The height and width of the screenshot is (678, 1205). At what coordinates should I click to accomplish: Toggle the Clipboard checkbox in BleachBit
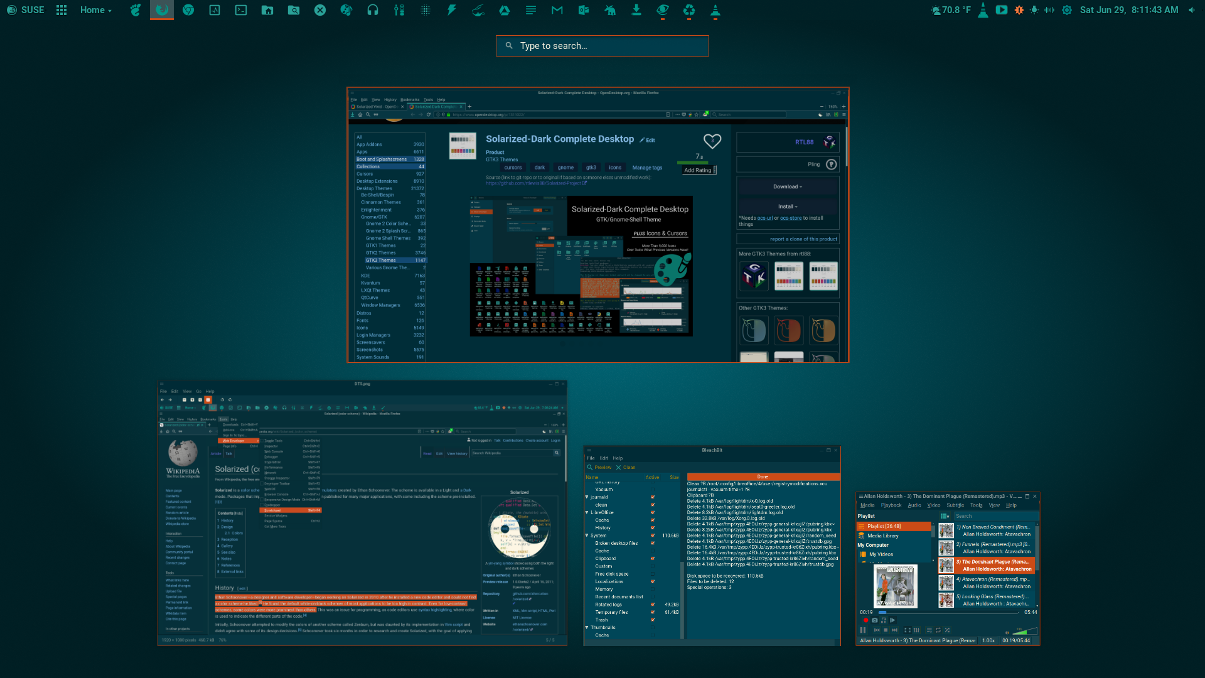[653, 559]
